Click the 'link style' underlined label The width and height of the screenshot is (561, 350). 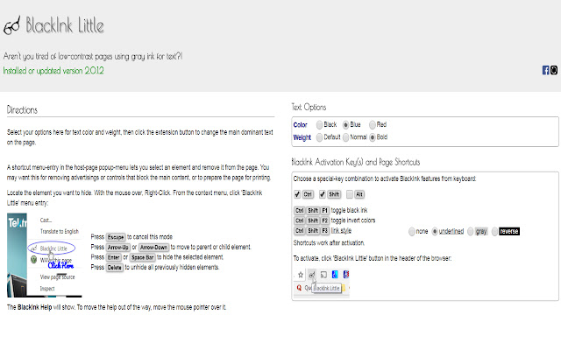tap(341, 231)
